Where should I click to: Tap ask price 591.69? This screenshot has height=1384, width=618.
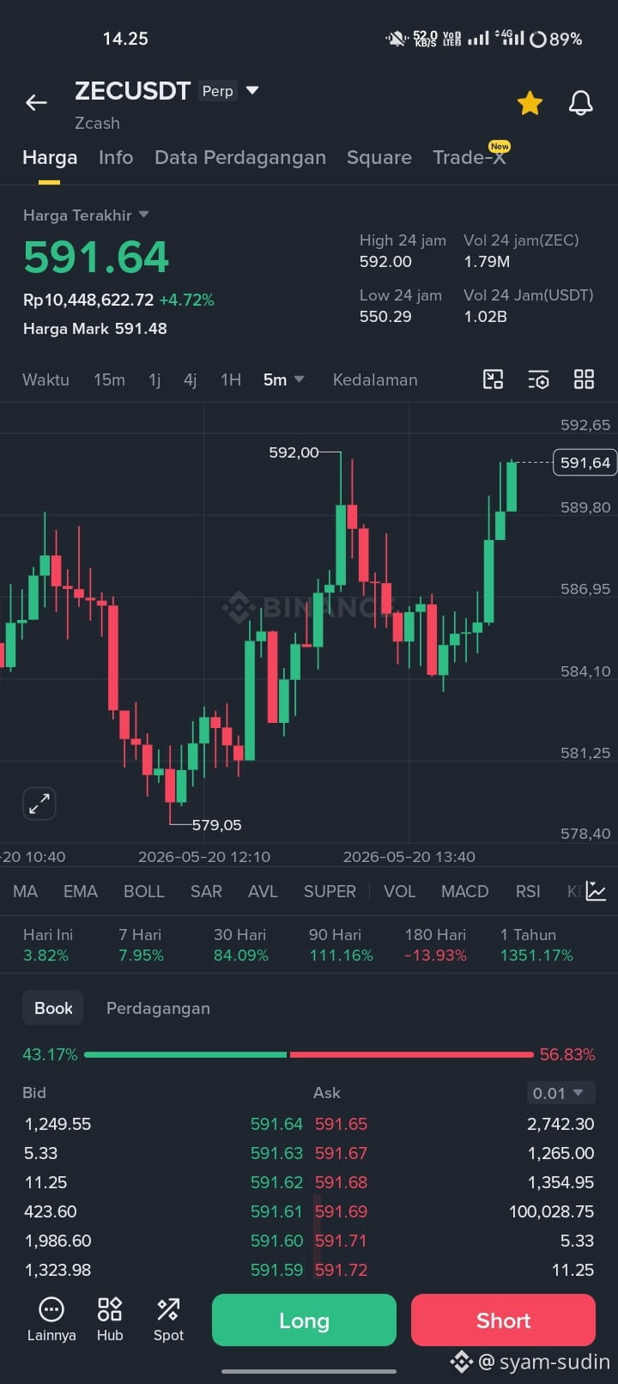click(x=341, y=1211)
